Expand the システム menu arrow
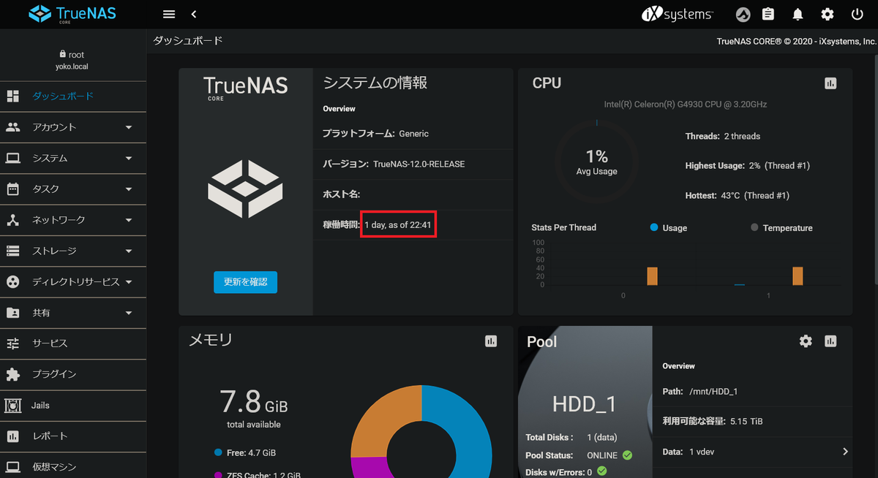878x478 pixels. 129,158
